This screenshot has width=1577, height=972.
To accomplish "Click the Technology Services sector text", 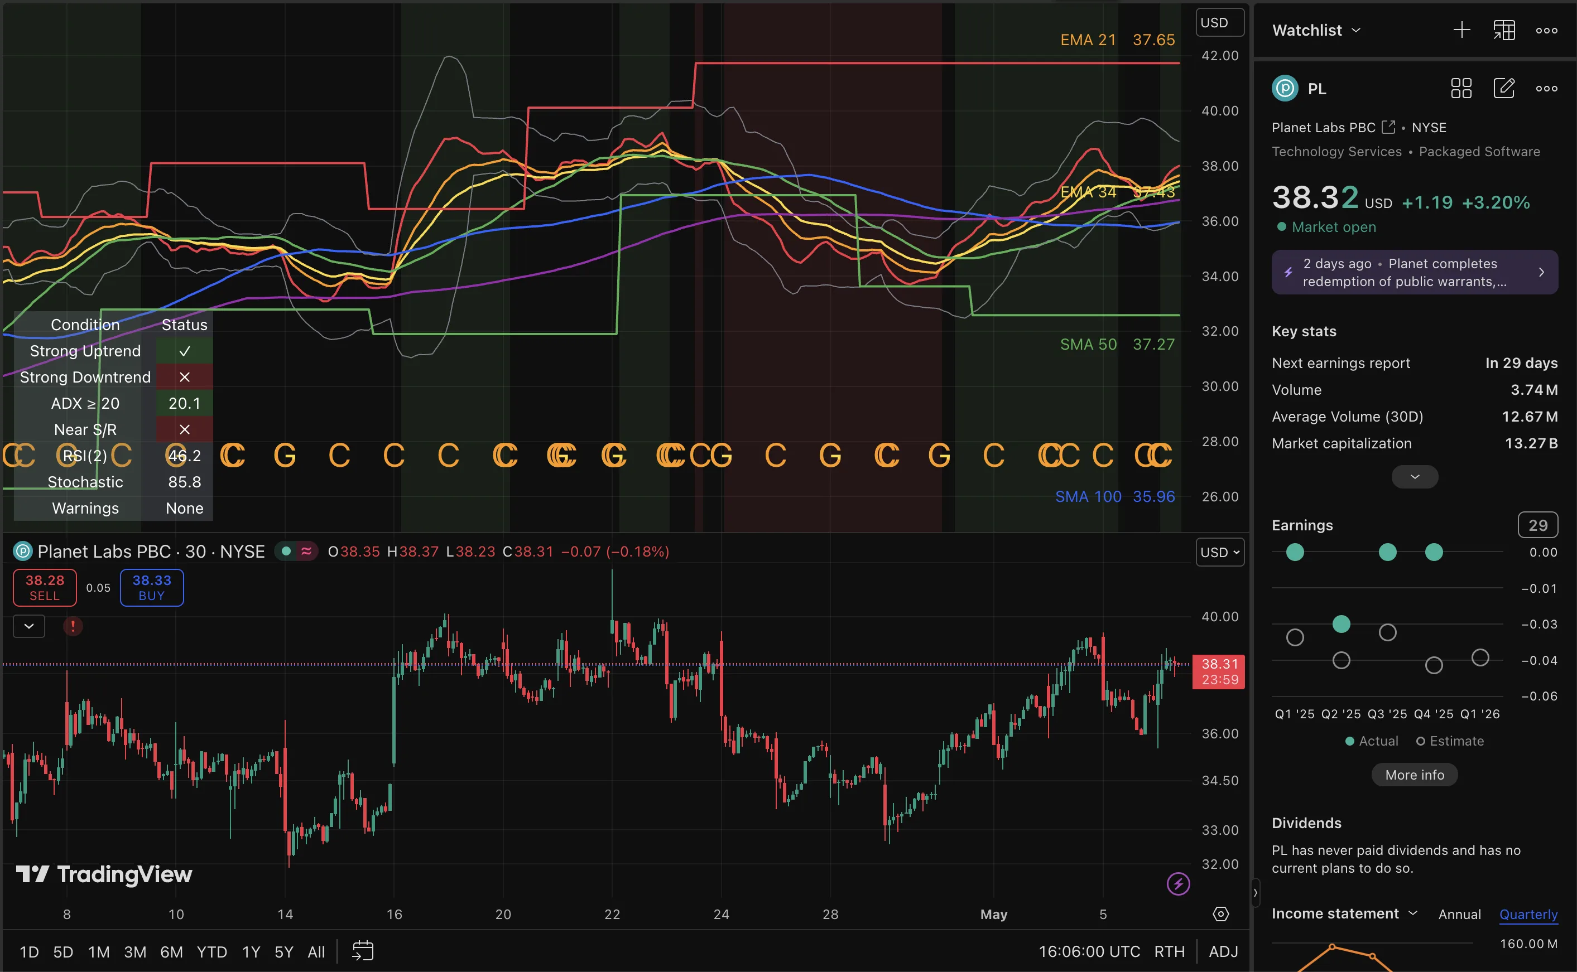I will 1336,151.
